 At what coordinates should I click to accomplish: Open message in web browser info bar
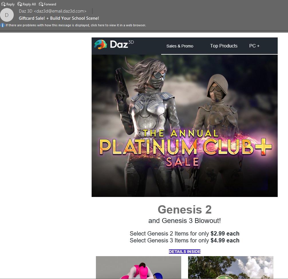pos(76,25)
